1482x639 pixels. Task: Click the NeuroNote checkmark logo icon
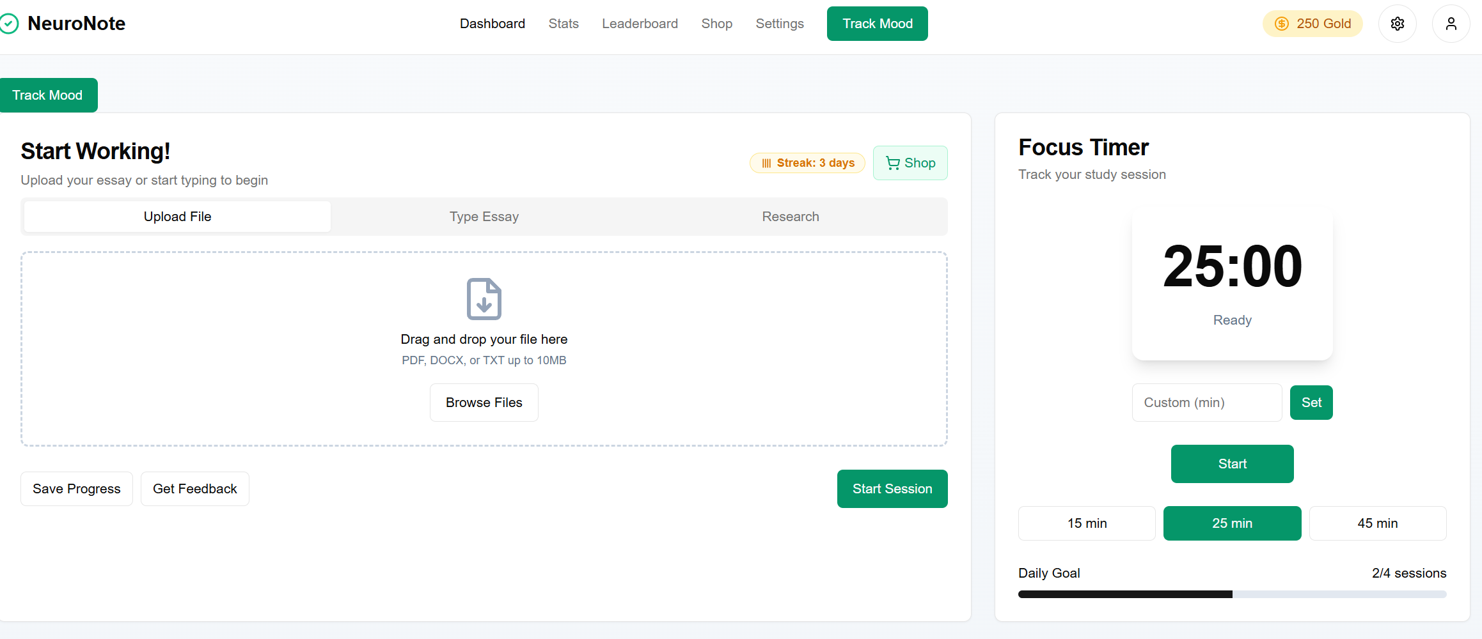tap(9, 24)
